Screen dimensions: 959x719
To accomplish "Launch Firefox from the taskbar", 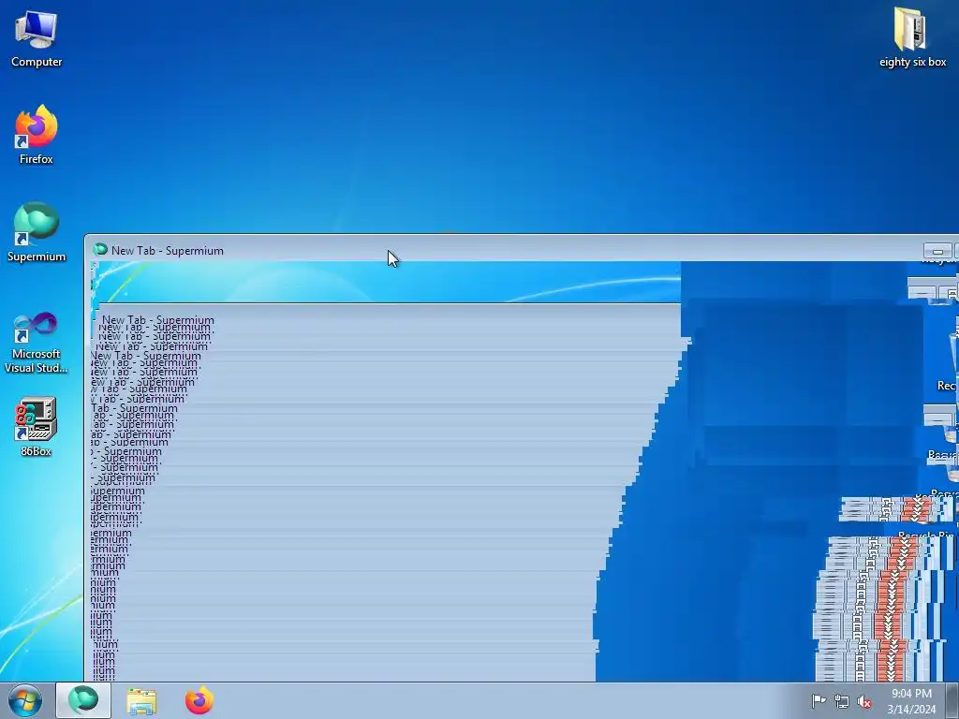I will 199,700.
